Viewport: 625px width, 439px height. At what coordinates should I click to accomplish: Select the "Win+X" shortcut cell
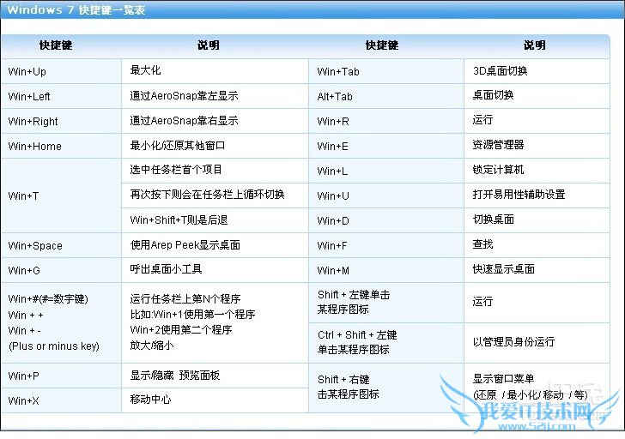click(61, 400)
